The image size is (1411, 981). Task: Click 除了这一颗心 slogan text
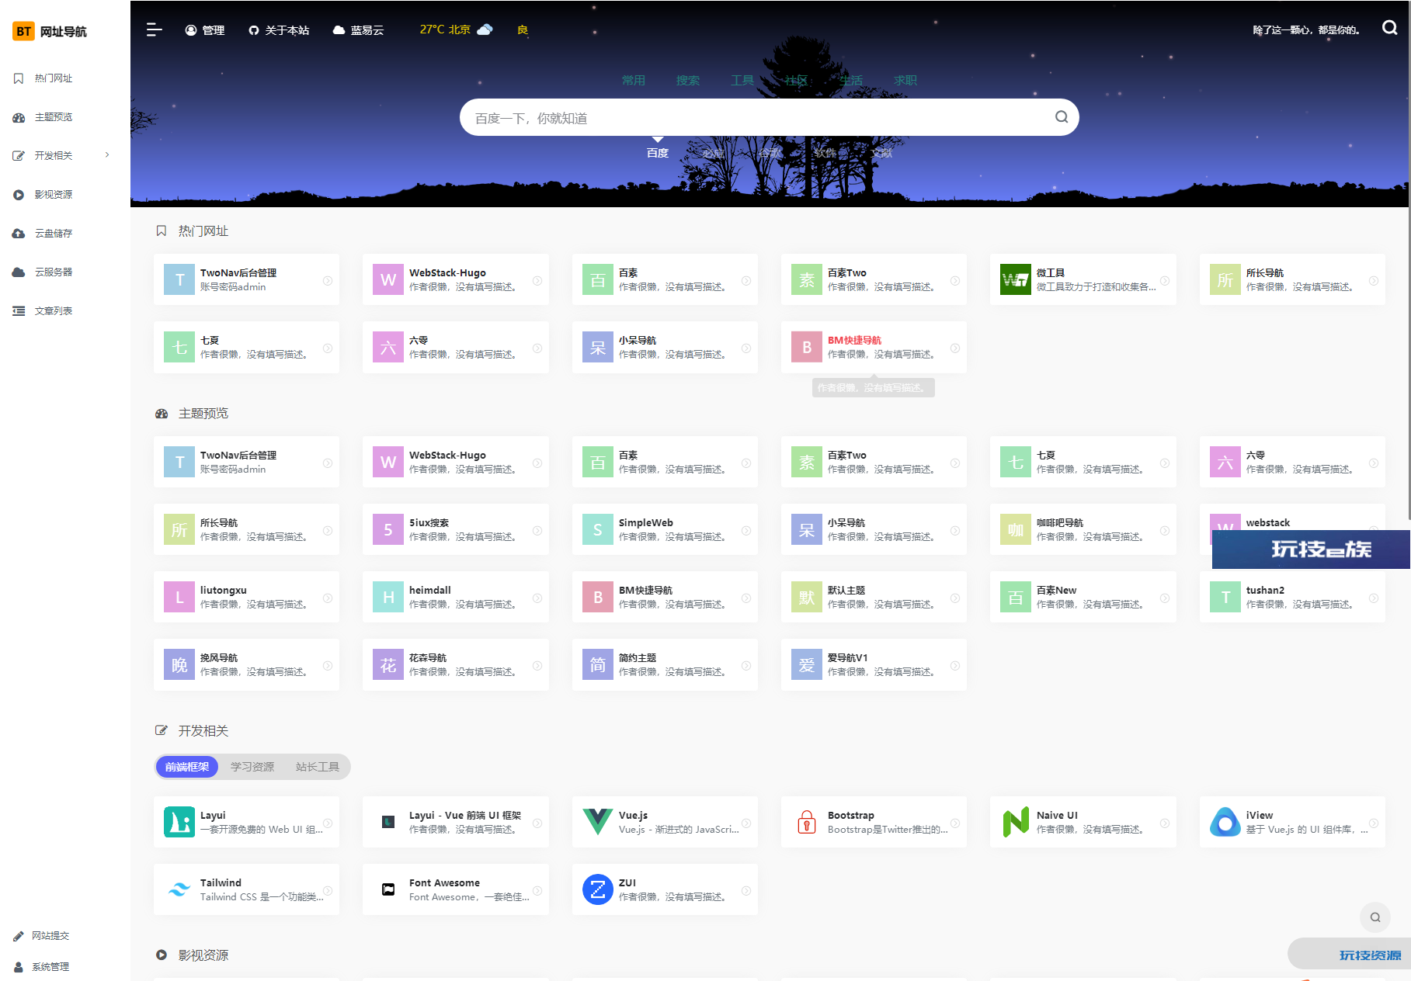point(1306,30)
